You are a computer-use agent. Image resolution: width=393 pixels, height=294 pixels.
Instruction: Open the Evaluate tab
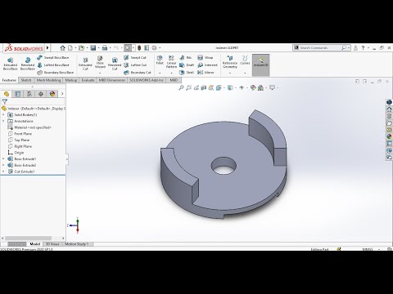(88, 80)
